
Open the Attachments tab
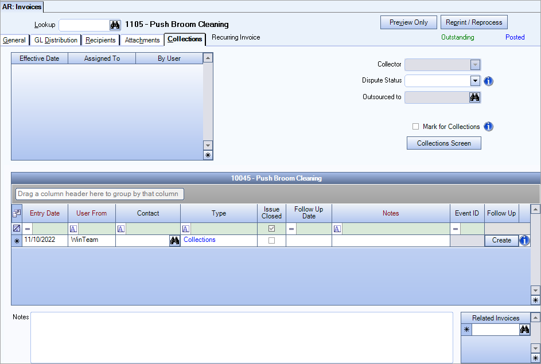(x=141, y=40)
